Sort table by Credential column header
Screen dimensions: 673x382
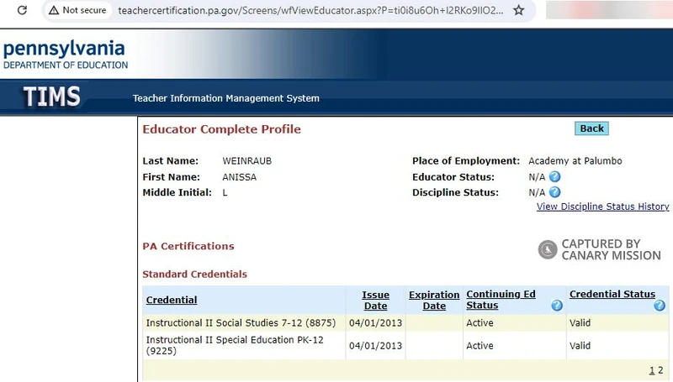click(x=172, y=300)
